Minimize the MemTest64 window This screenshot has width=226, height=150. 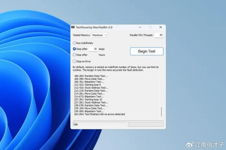[x=140, y=27]
